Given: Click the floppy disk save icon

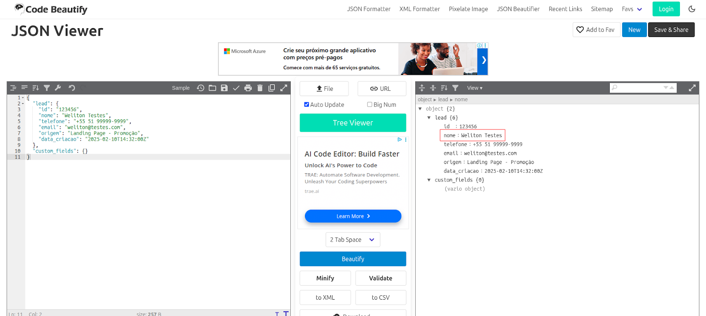Looking at the screenshot, I should tap(224, 88).
